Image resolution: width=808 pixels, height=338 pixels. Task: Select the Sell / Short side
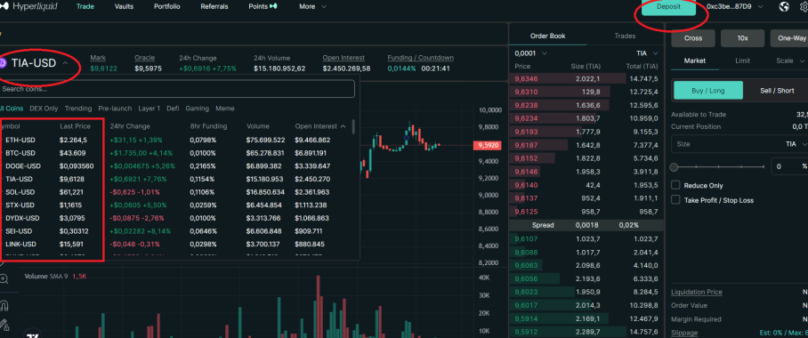(777, 90)
